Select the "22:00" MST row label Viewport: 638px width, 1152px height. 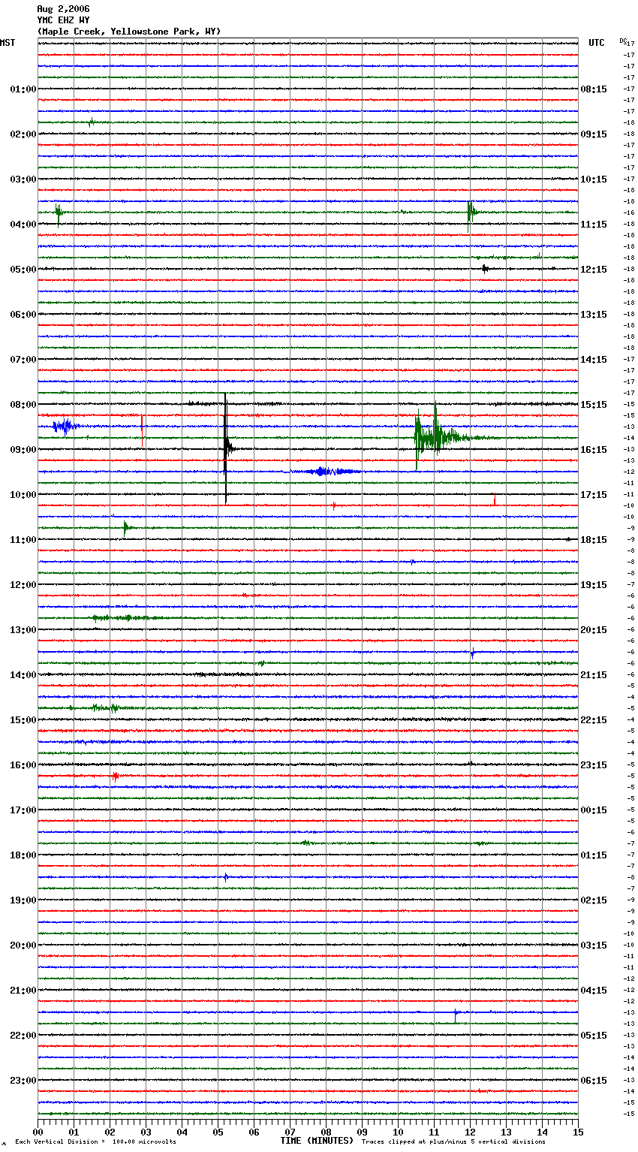tap(23, 1036)
